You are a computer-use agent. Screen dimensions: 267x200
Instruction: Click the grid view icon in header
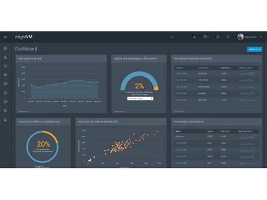(194, 37)
